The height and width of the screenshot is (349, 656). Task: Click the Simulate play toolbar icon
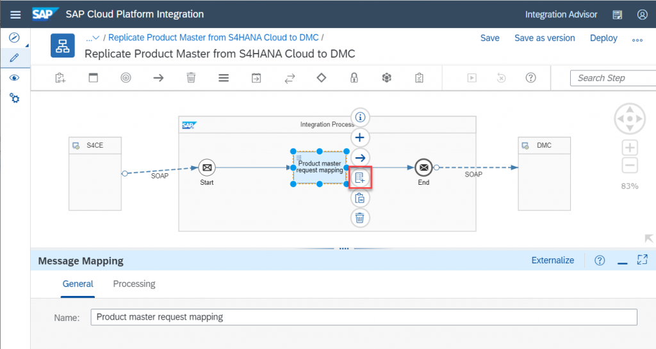(472, 77)
